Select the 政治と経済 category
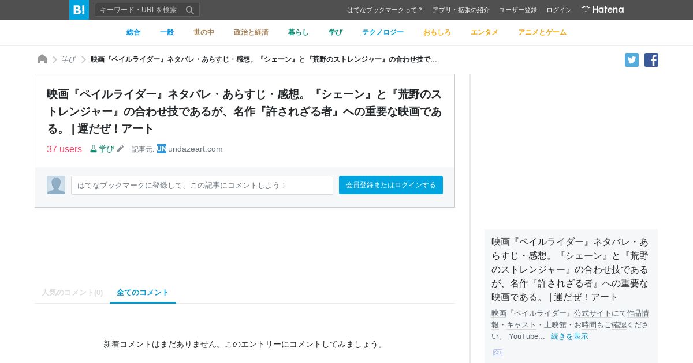The height and width of the screenshot is (363, 693). (251, 32)
